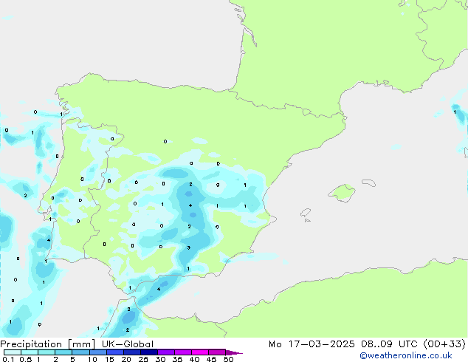468x362 pixels.
Task: Click the "0.1" legend scale label
Action: click(8, 359)
